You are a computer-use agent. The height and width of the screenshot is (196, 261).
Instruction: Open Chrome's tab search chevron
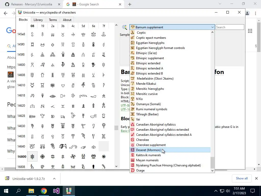coord(220,4)
